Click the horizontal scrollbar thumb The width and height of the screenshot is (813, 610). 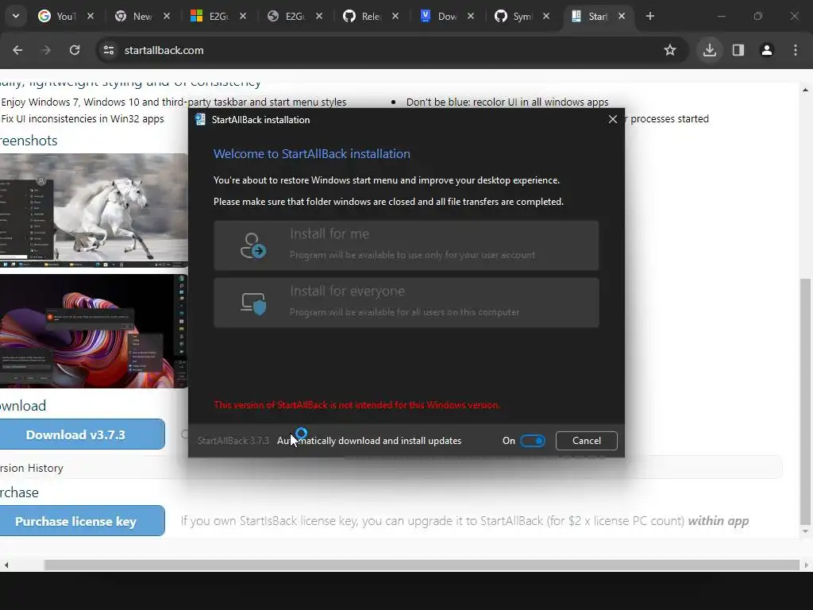(422, 565)
